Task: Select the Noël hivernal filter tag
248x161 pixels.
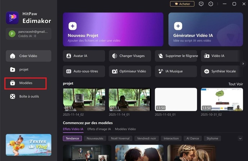Action: pyautogui.click(x=120, y=138)
